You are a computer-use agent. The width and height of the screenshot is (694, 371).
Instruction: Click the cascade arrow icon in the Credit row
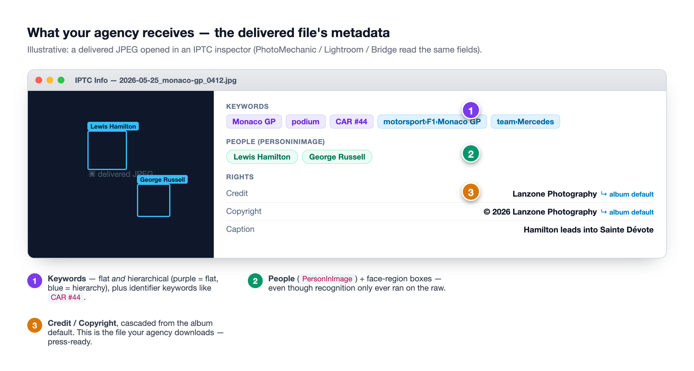click(604, 194)
